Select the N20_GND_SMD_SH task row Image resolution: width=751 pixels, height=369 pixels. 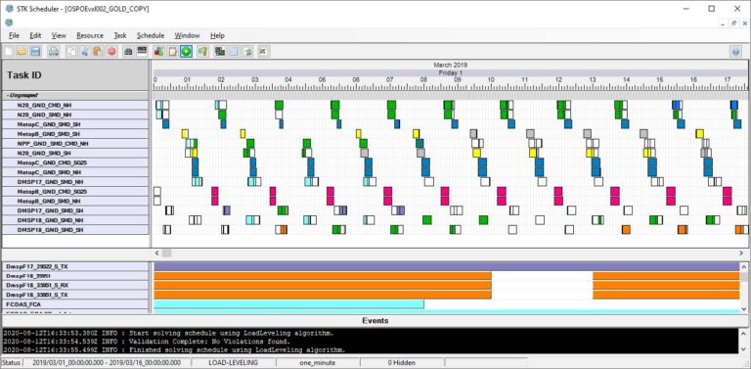tap(75, 153)
